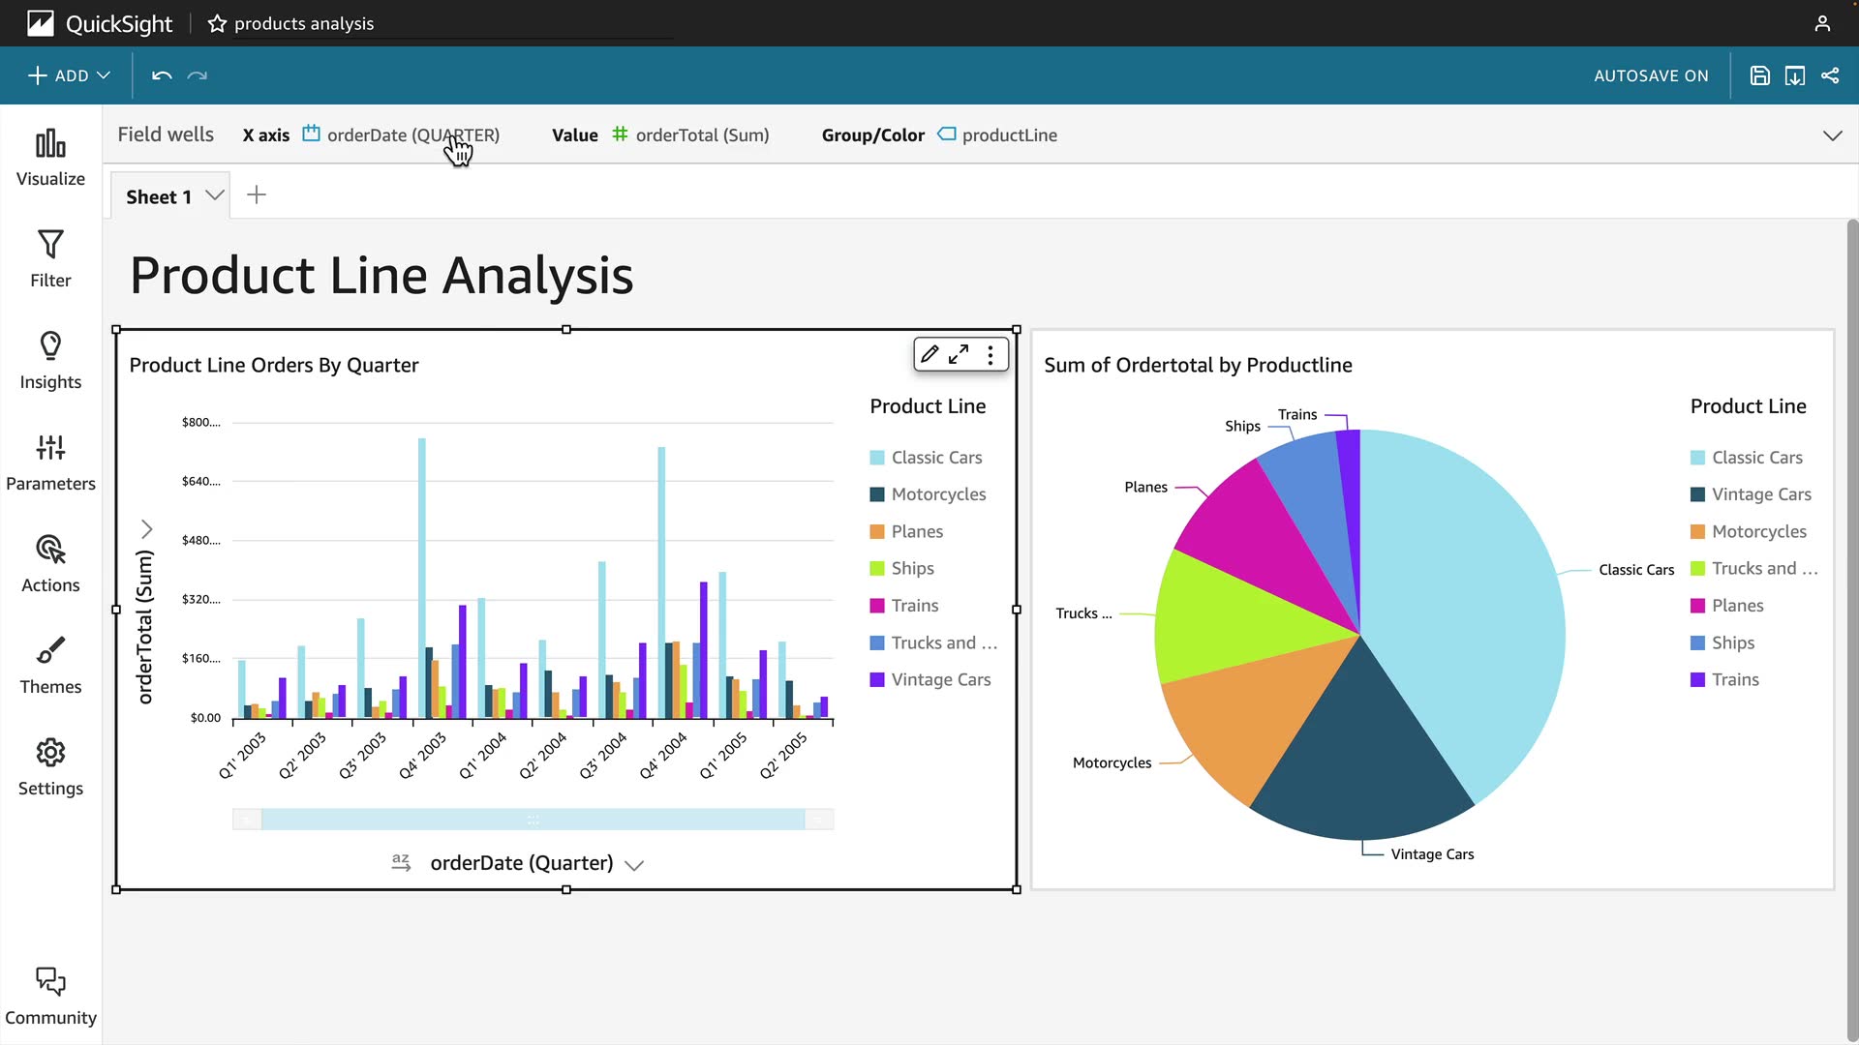Screen dimensions: 1859x1045
Task: Open the Sheet 1 tab menu
Action: [215, 195]
